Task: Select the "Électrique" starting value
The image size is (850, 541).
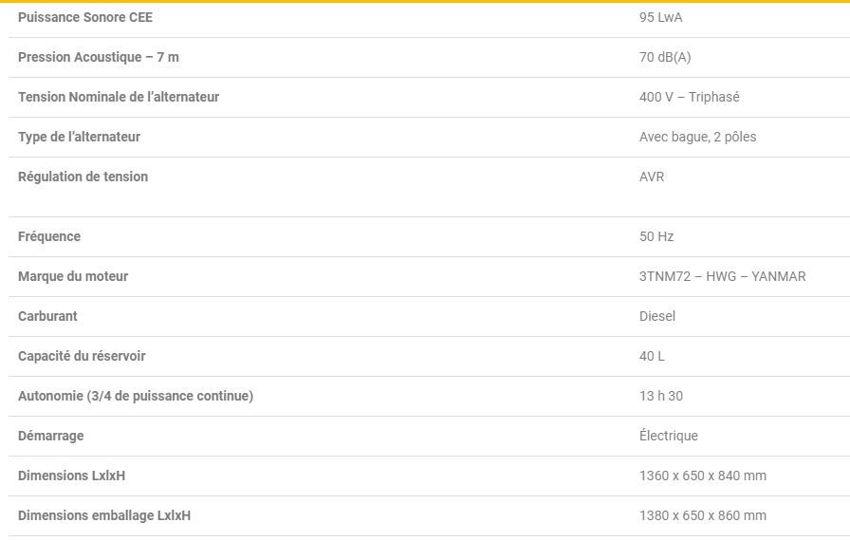Action: (x=669, y=436)
